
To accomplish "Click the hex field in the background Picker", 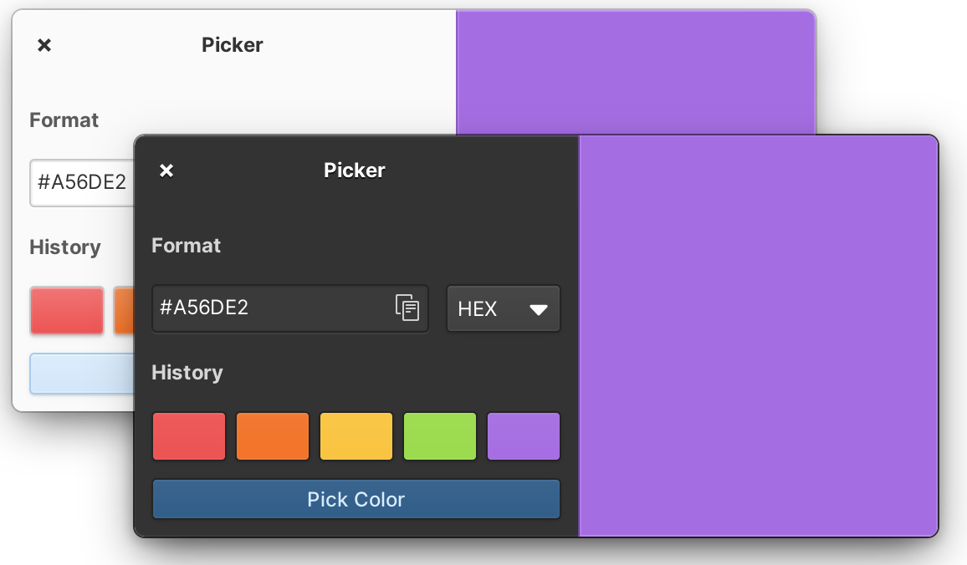I will pos(75,183).
